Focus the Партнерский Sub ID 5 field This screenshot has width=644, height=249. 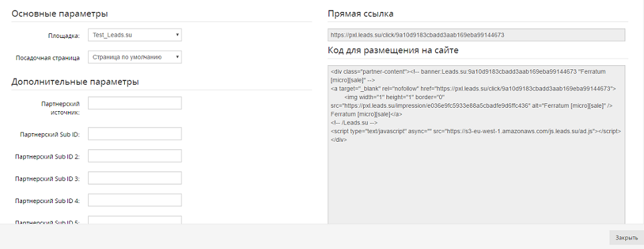(135, 220)
